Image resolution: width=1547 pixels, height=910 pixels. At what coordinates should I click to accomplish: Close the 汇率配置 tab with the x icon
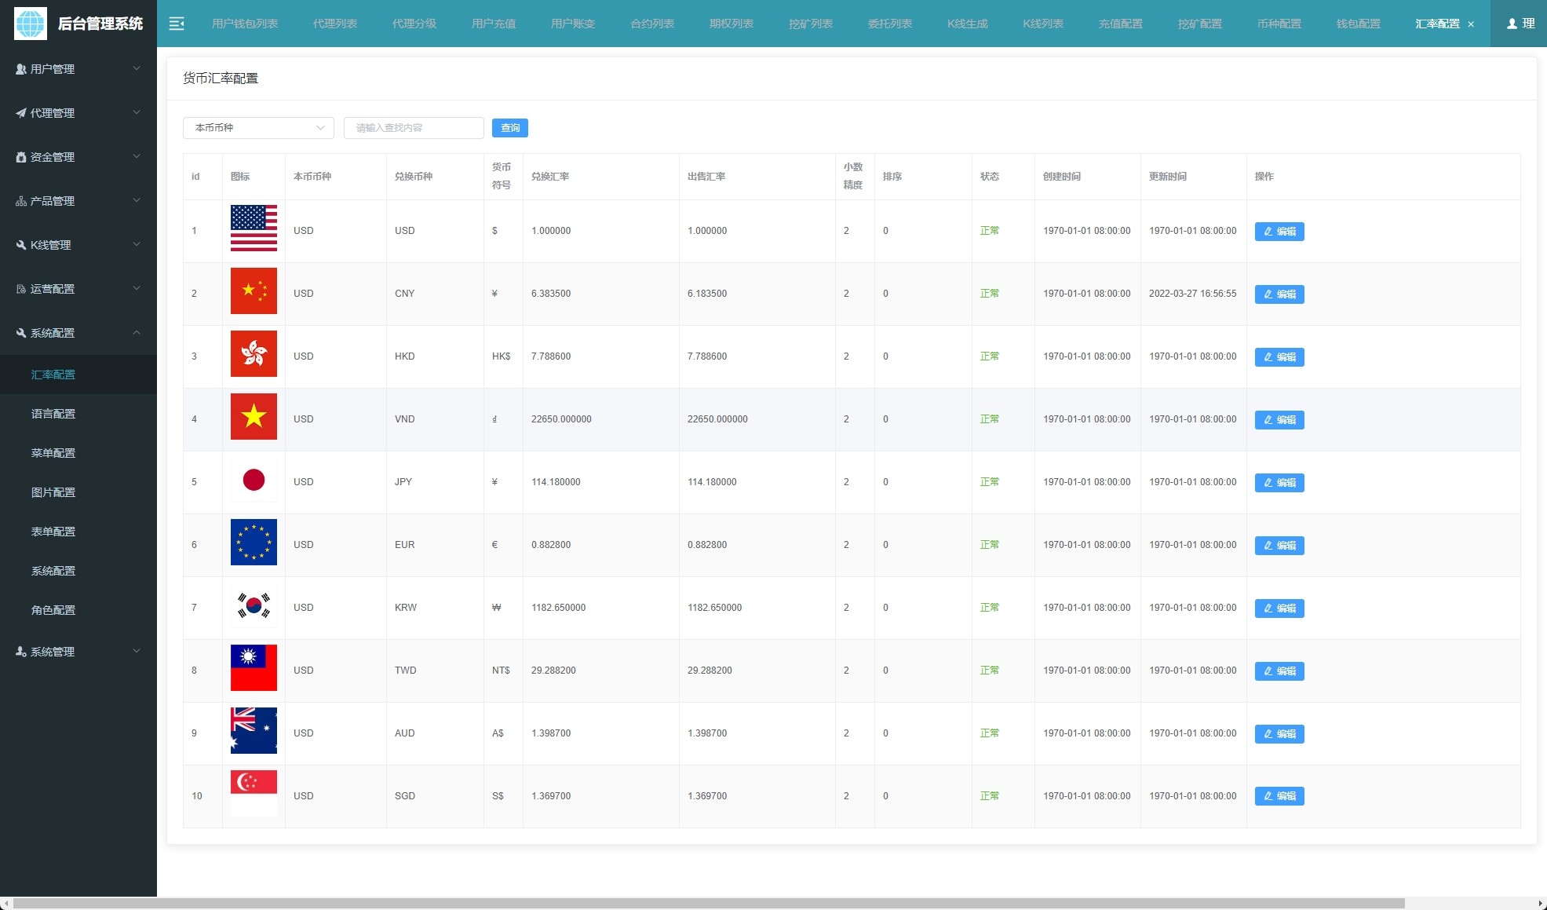tap(1471, 24)
